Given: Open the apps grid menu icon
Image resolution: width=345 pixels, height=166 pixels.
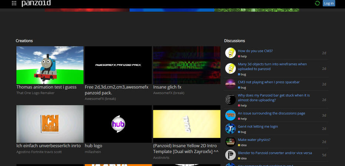Looking at the screenshot, I should tap(14, 3).
